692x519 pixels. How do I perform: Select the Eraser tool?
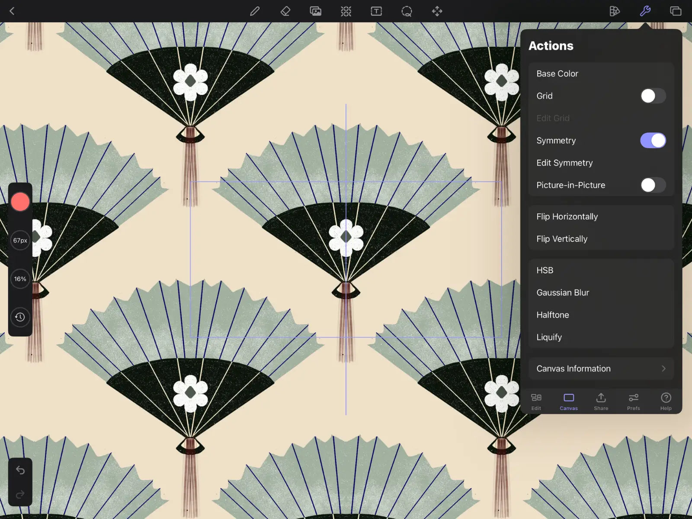click(285, 11)
